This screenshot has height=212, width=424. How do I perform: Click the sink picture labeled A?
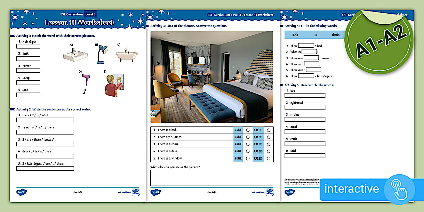pyautogui.click(x=75, y=55)
